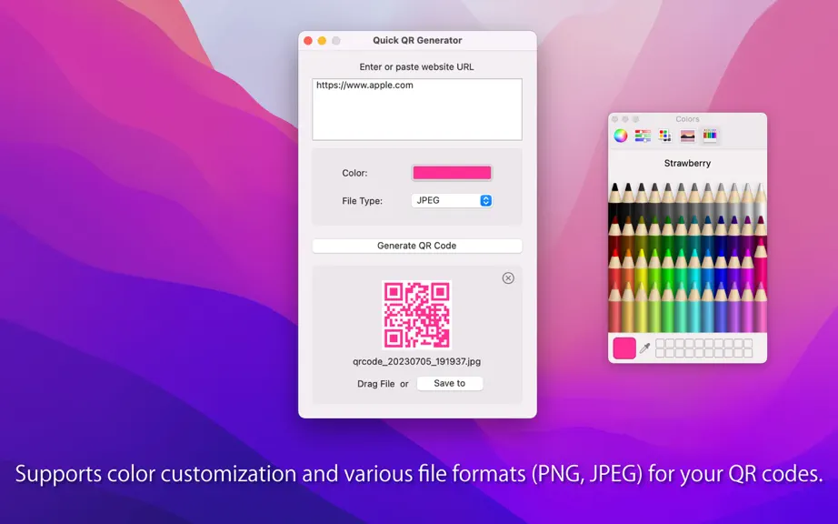
Task: Choose the pastel Lavender pencil
Action: click(733, 307)
